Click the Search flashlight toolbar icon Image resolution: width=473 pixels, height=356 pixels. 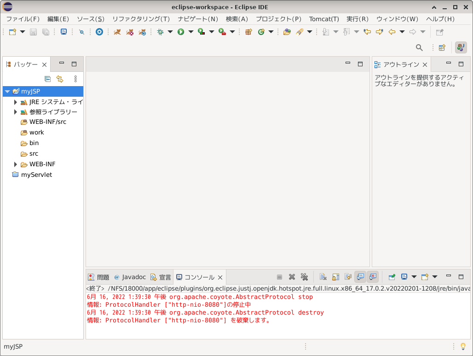point(300,32)
